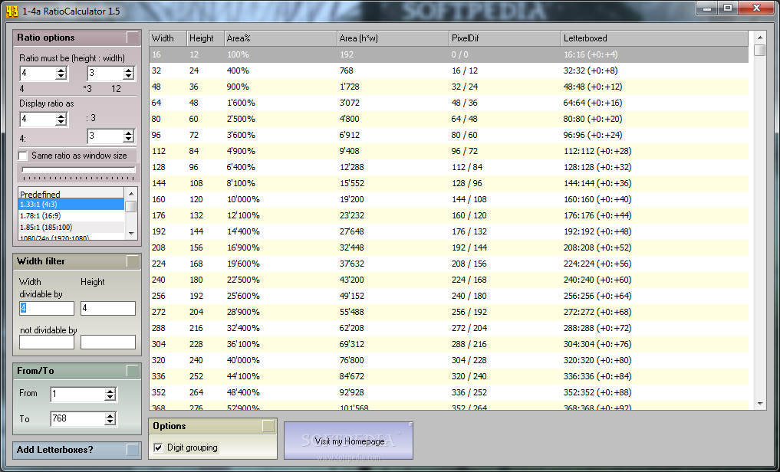Adjust the From value spinner

pyautogui.click(x=110, y=395)
